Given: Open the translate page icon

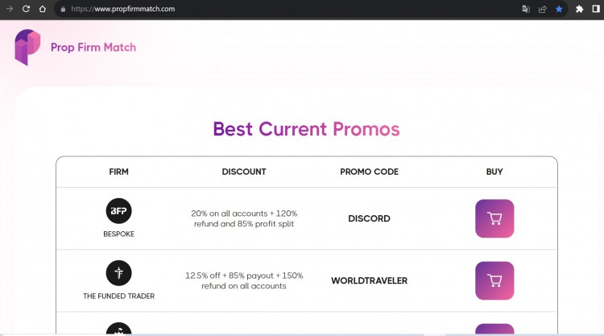Looking at the screenshot, I should [x=526, y=9].
